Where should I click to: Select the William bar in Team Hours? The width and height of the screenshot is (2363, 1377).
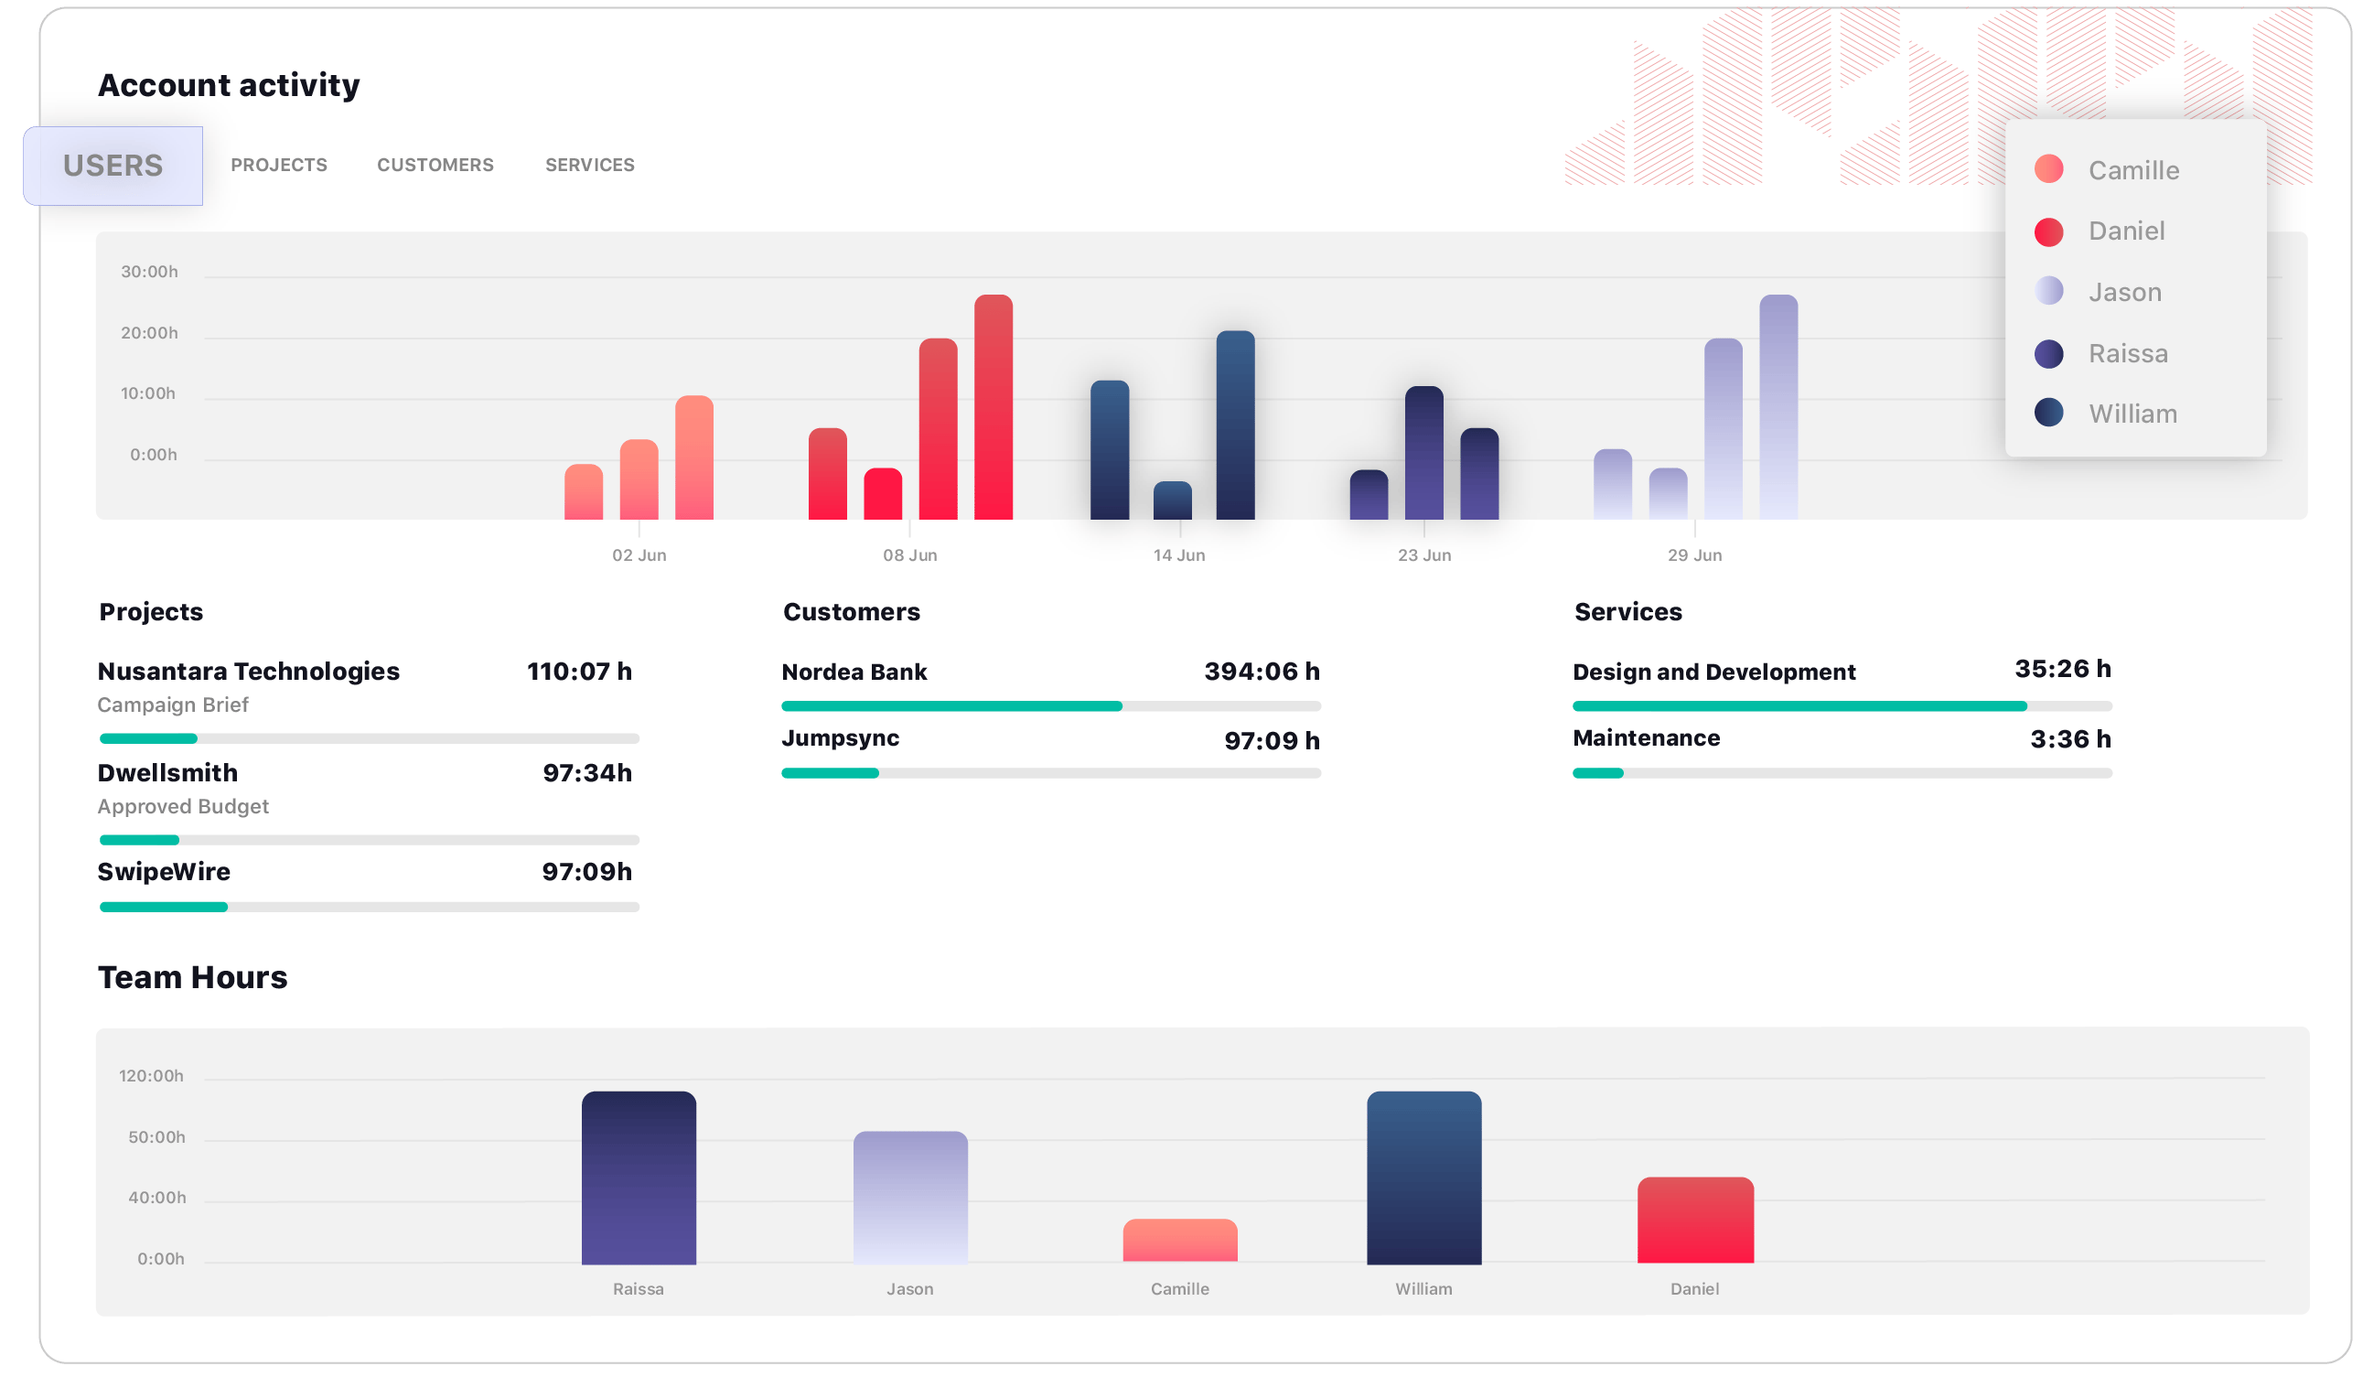(x=1424, y=1180)
